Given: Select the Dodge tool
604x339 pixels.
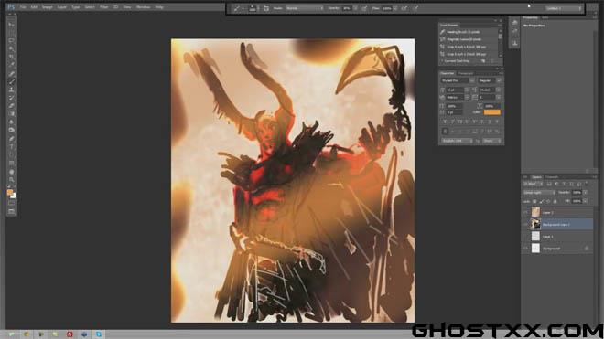Looking at the screenshot, I should click(12, 130).
